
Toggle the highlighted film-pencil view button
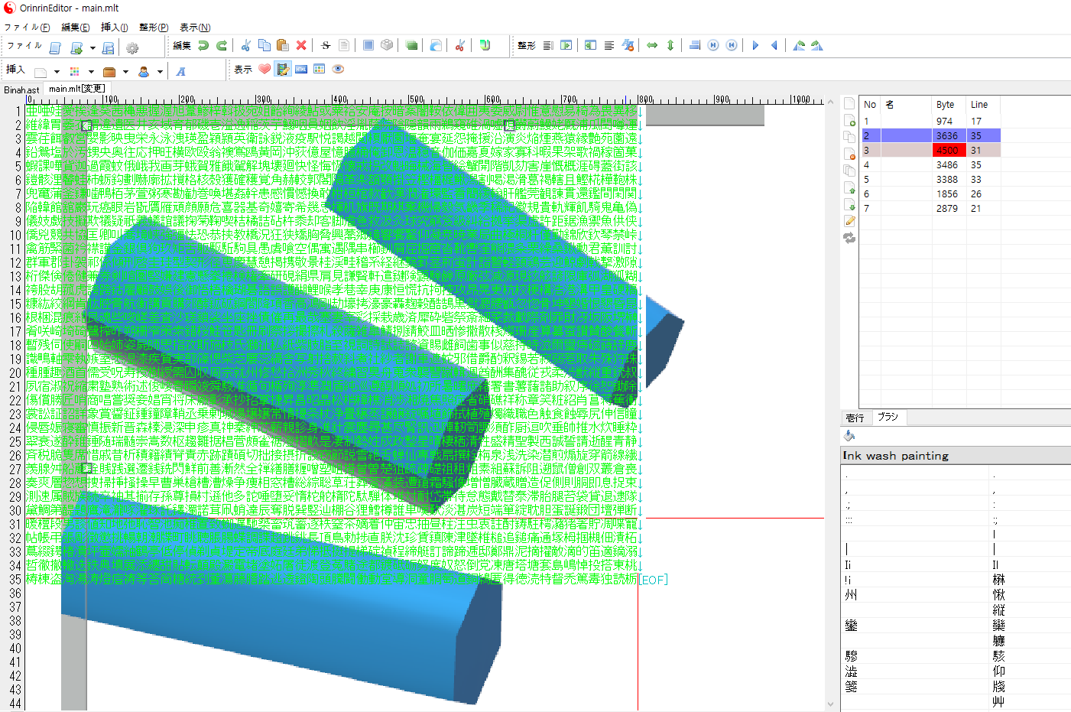(283, 70)
